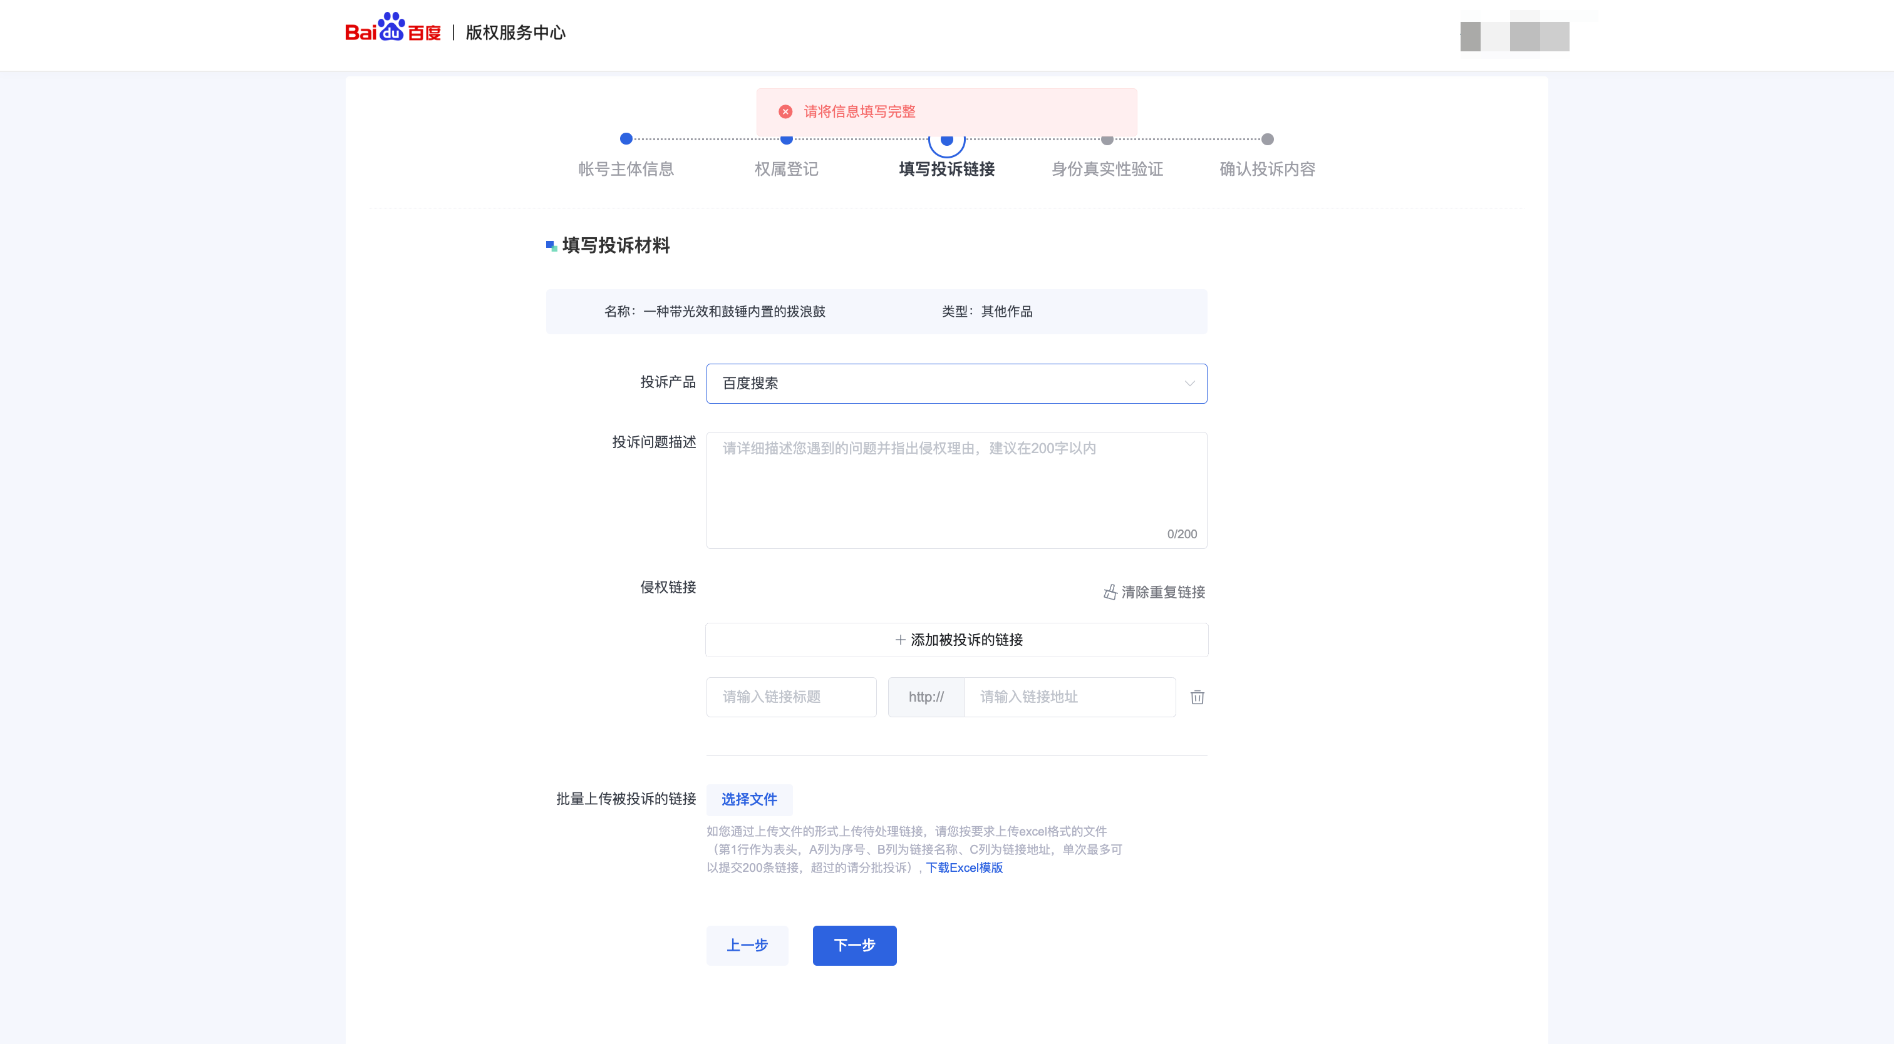Click 添加被投诉的链接 button

956,640
